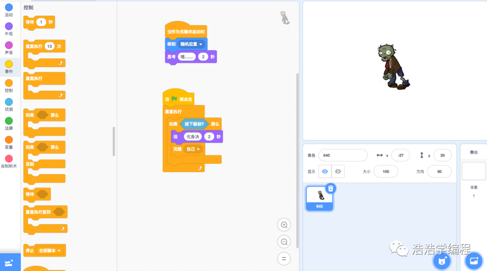Delete sprite 640 with trash icon
This screenshot has height=271, width=487.
tap(331, 188)
